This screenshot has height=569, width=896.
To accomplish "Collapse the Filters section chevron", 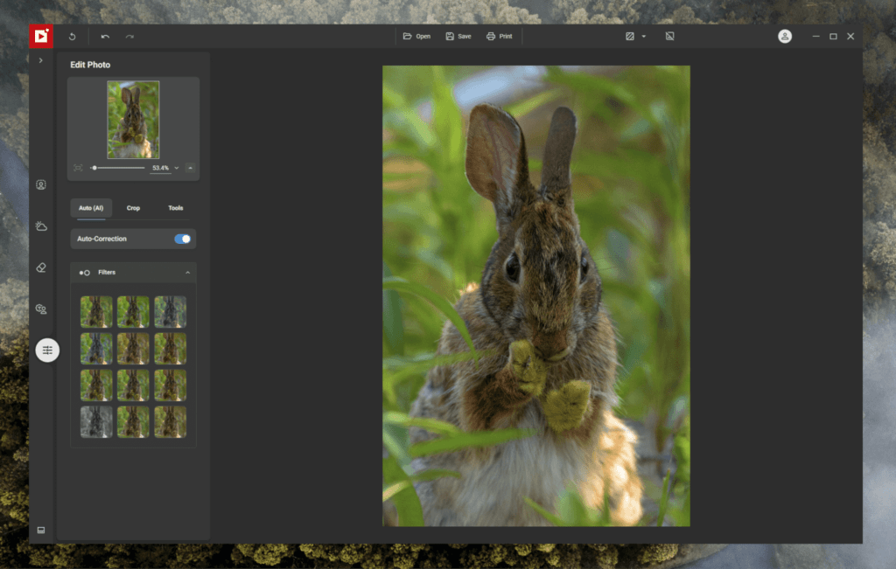I will coord(187,272).
